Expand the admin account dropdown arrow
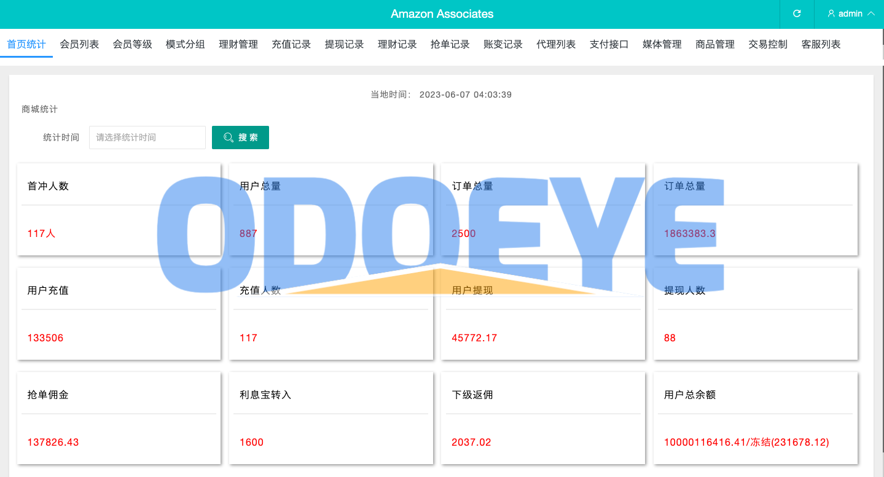This screenshot has width=884, height=477. 870,14
